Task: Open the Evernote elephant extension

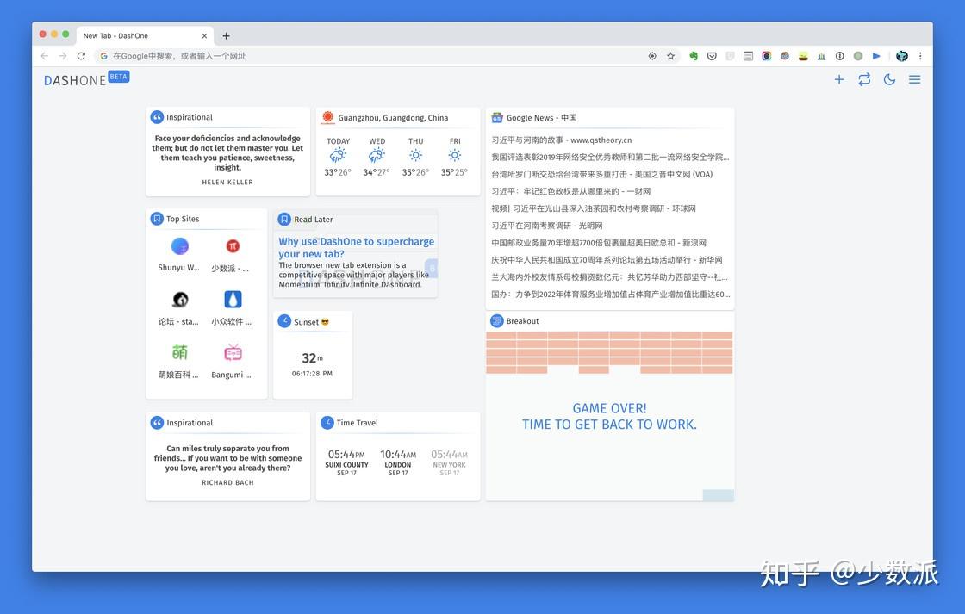Action: (694, 56)
